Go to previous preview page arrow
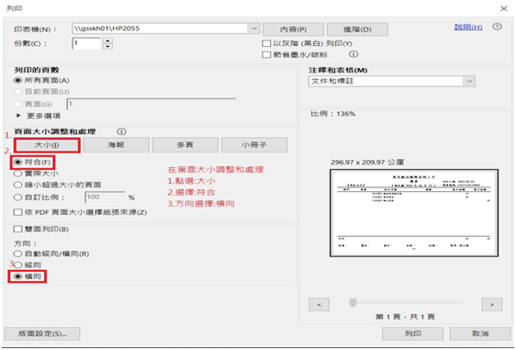The height and width of the screenshot is (350, 516). pyautogui.click(x=319, y=305)
